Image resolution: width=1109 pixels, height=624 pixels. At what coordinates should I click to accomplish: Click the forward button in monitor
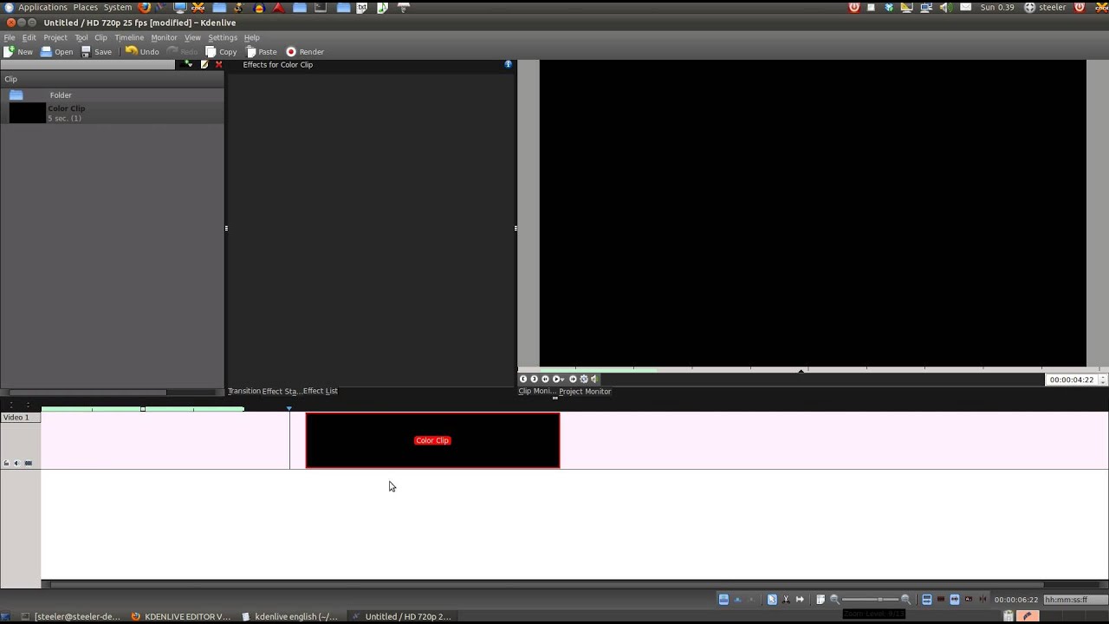573,379
